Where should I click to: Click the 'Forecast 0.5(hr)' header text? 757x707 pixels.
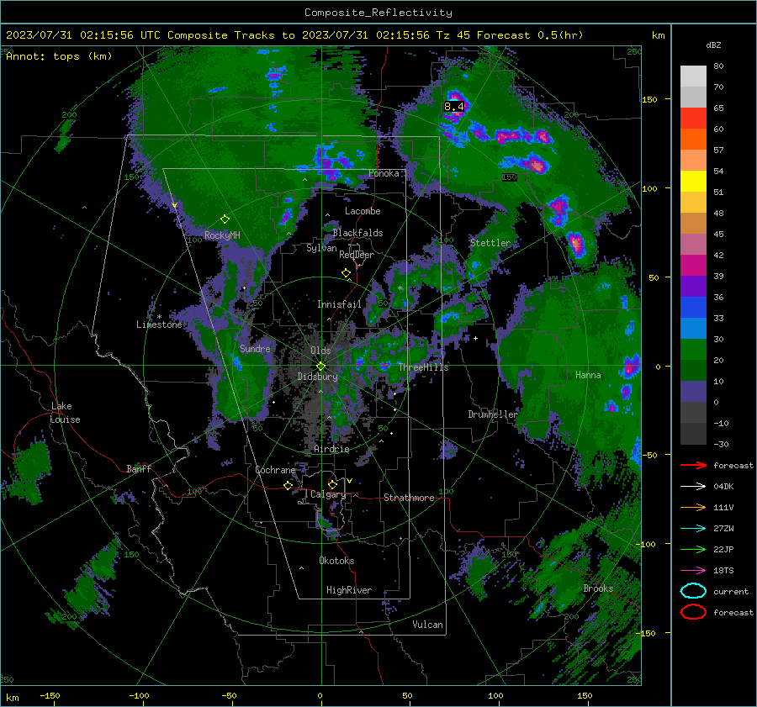click(530, 35)
